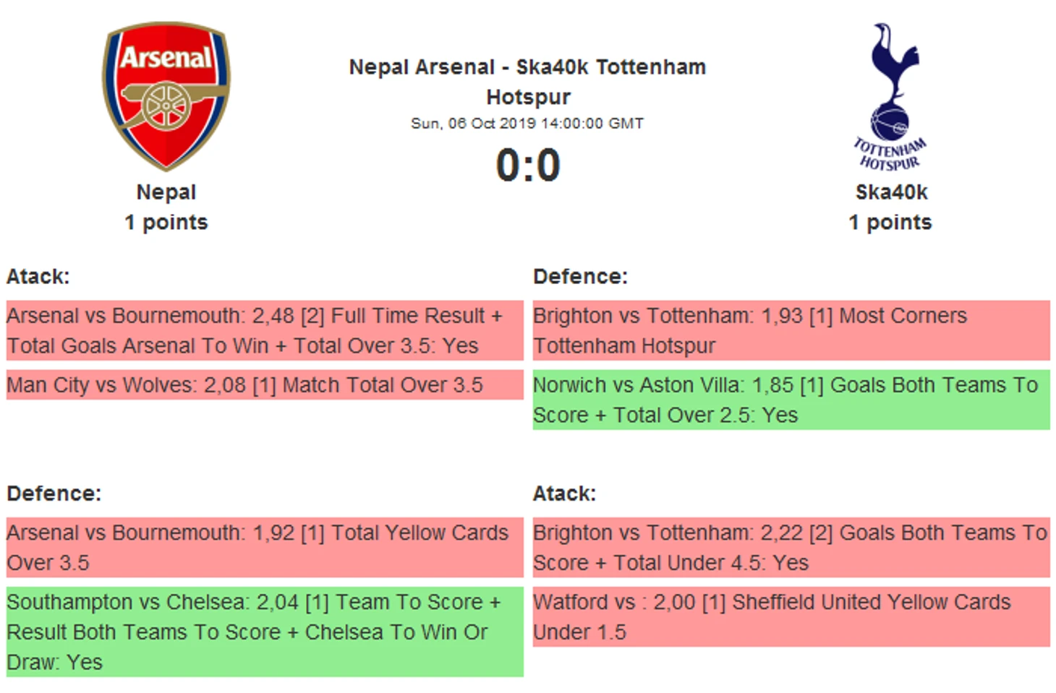Click the Nepal player name
1056x693 pixels.
click(166, 192)
